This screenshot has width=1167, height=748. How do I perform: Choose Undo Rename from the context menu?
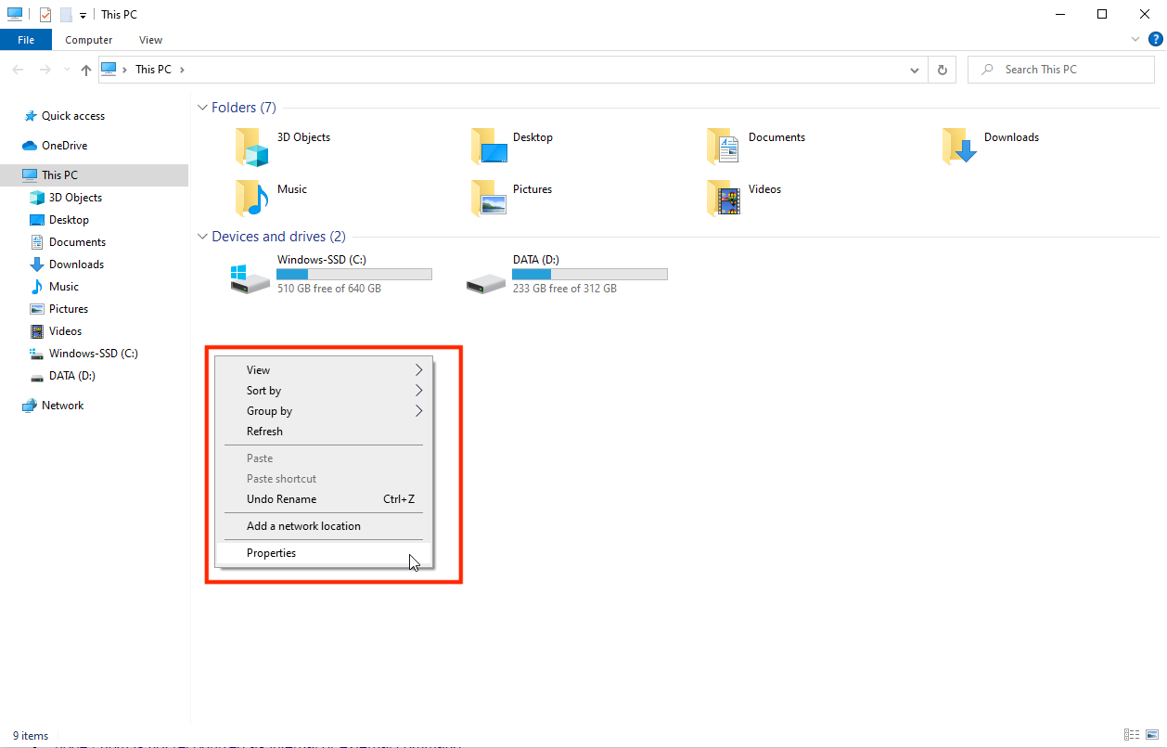click(x=324, y=499)
